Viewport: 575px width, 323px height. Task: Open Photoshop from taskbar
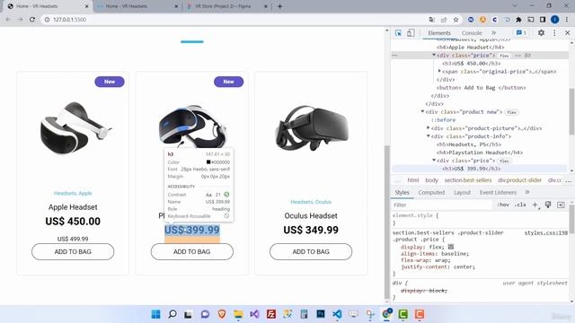pyautogui.click(x=321, y=314)
